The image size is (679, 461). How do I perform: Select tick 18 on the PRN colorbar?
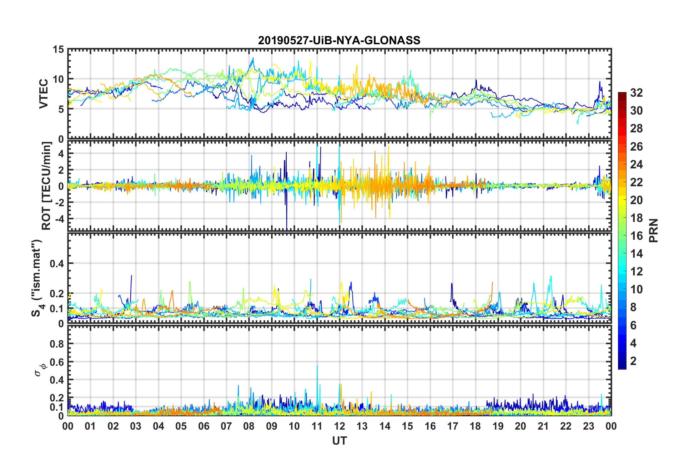(636, 218)
